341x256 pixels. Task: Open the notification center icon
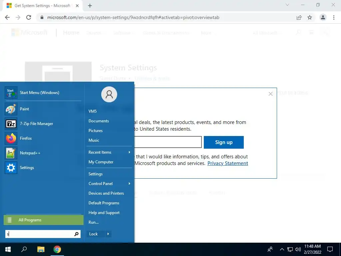(330, 249)
